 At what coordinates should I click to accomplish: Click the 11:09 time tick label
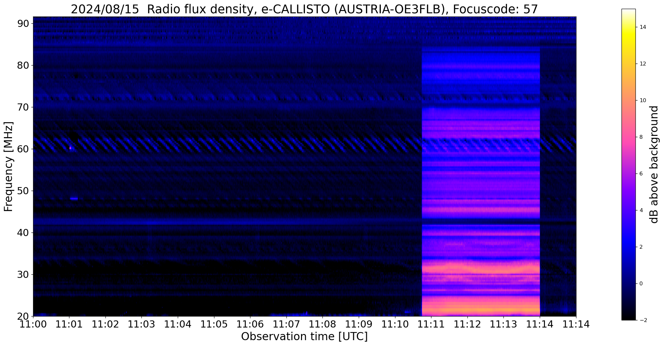tap(359, 324)
